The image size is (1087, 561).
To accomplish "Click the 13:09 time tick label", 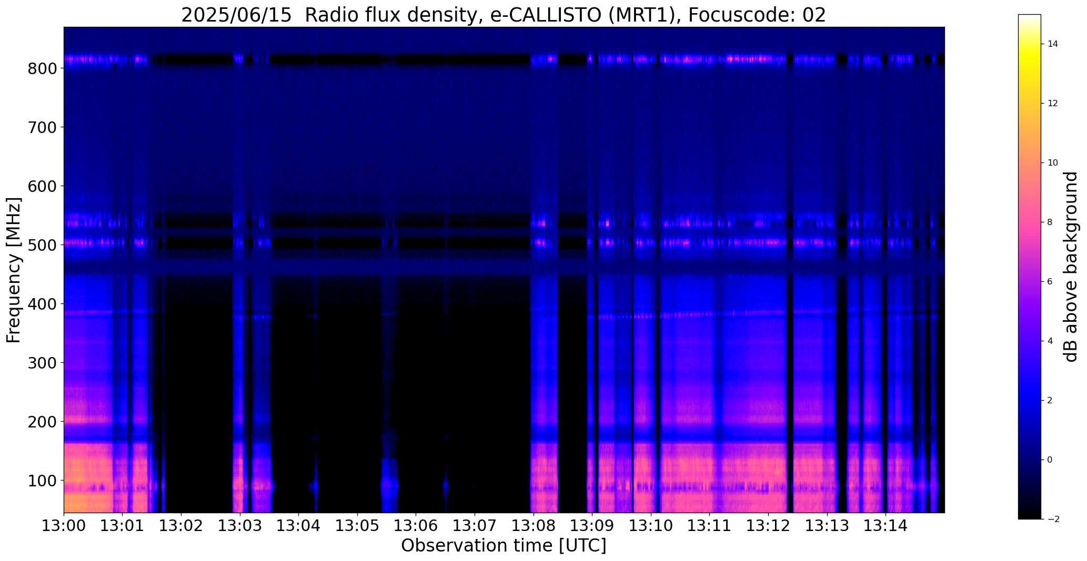I will [592, 526].
